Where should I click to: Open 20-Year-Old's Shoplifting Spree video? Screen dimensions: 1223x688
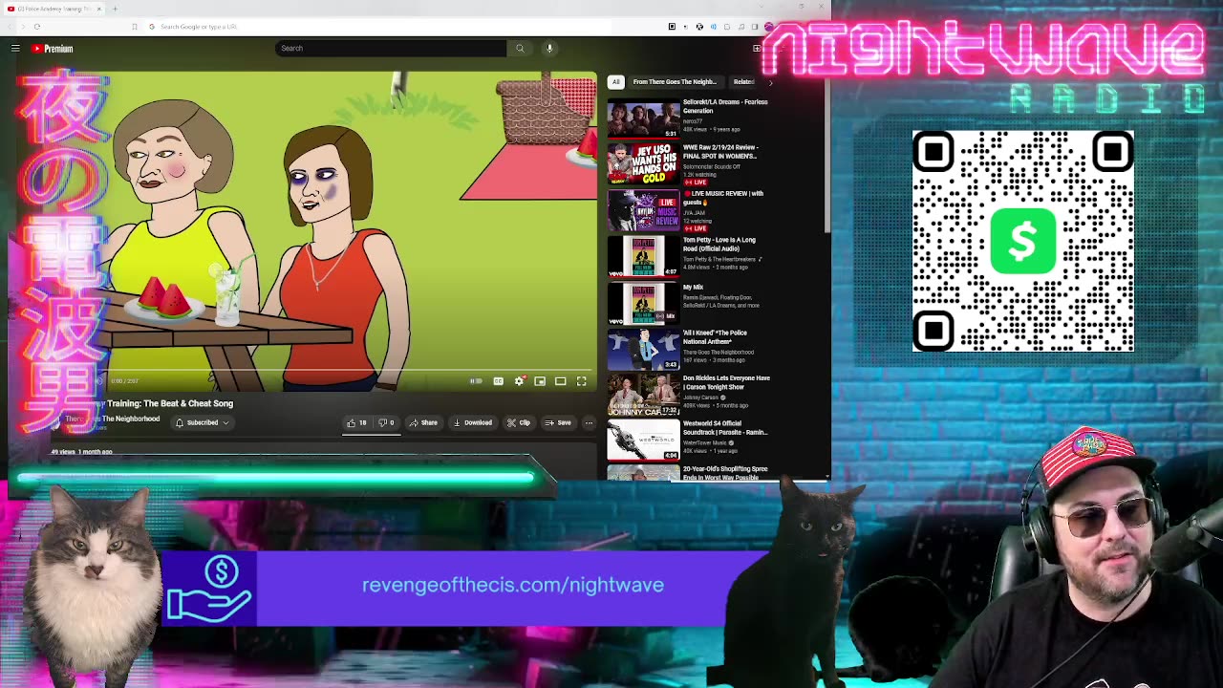click(689, 473)
